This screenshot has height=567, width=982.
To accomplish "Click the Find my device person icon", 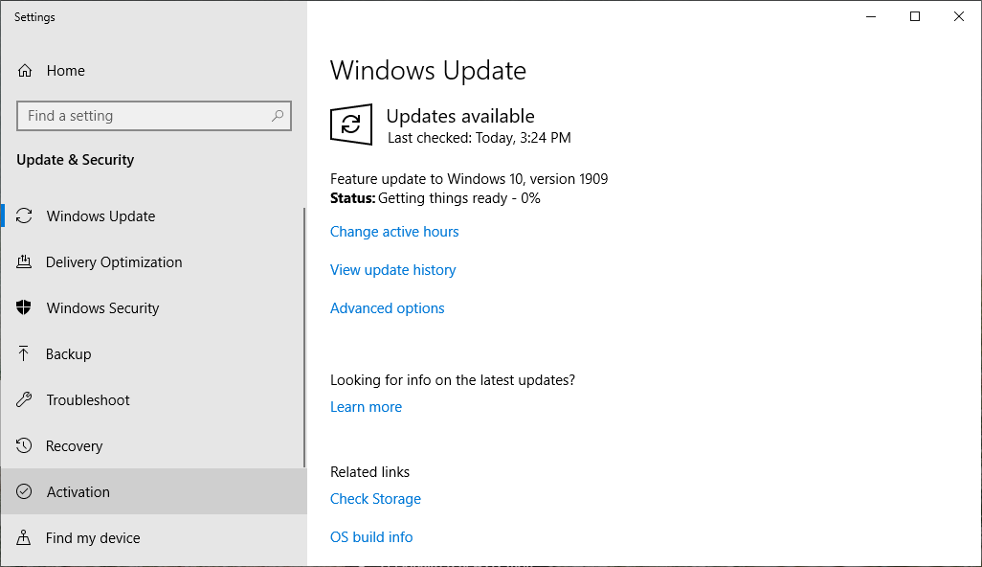I will coord(24,537).
